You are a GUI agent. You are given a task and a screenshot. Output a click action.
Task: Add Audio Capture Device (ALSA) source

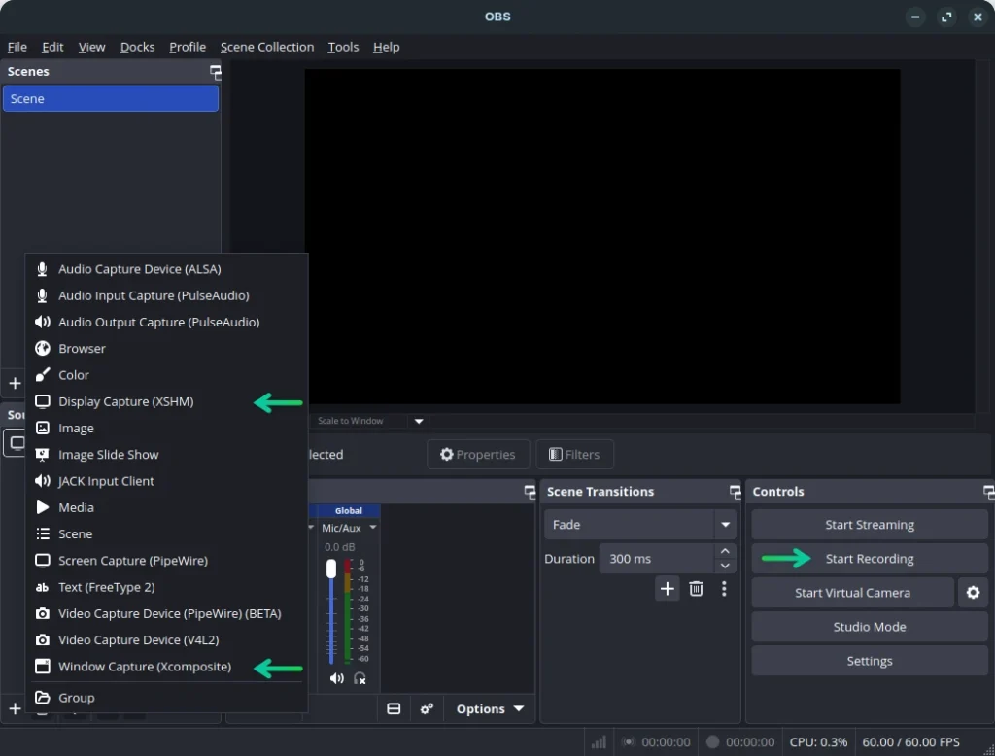point(166,269)
